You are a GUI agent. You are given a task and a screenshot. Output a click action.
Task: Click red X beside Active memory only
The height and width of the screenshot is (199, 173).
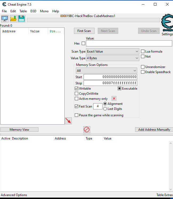pos(114,98)
